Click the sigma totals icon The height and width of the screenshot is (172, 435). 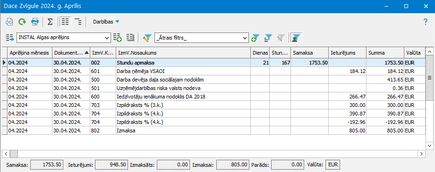(x=50, y=22)
